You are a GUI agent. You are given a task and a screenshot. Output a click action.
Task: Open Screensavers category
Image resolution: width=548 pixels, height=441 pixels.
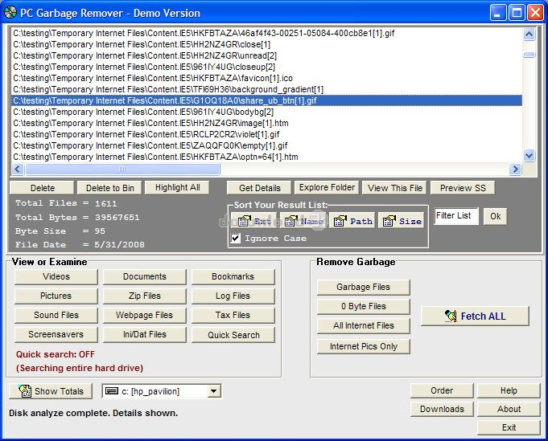point(56,334)
